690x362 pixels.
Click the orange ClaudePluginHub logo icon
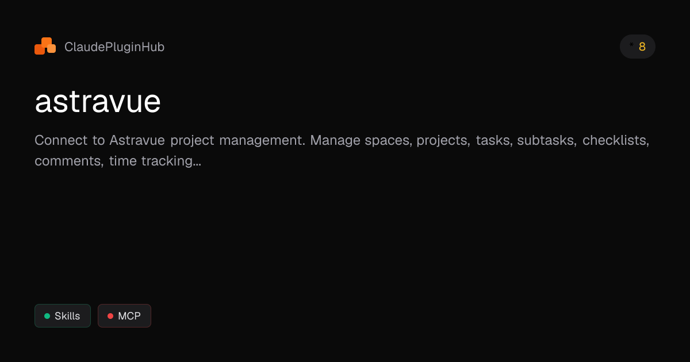45,47
